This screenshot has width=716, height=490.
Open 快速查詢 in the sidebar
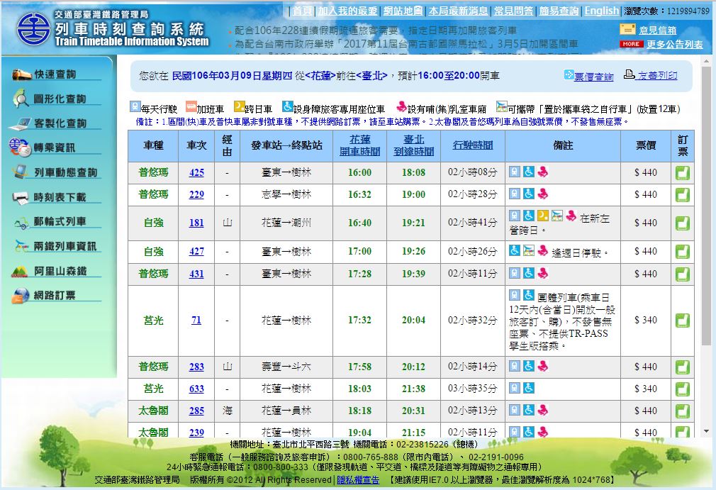(x=55, y=74)
